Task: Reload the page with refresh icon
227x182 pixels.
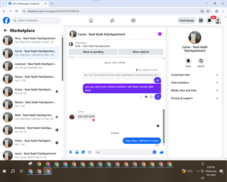Action: coord(17,11)
